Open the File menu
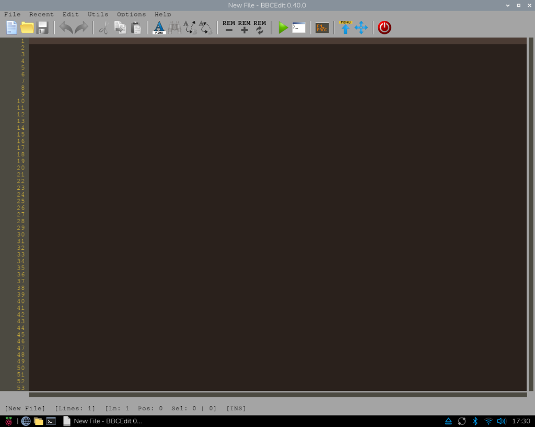Image resolution: width=535 pixels, height=427 pixels. 13,14
